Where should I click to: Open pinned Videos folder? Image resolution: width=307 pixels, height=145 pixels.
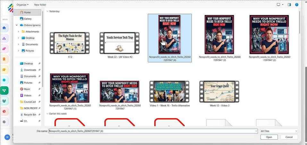click(27, 95)
